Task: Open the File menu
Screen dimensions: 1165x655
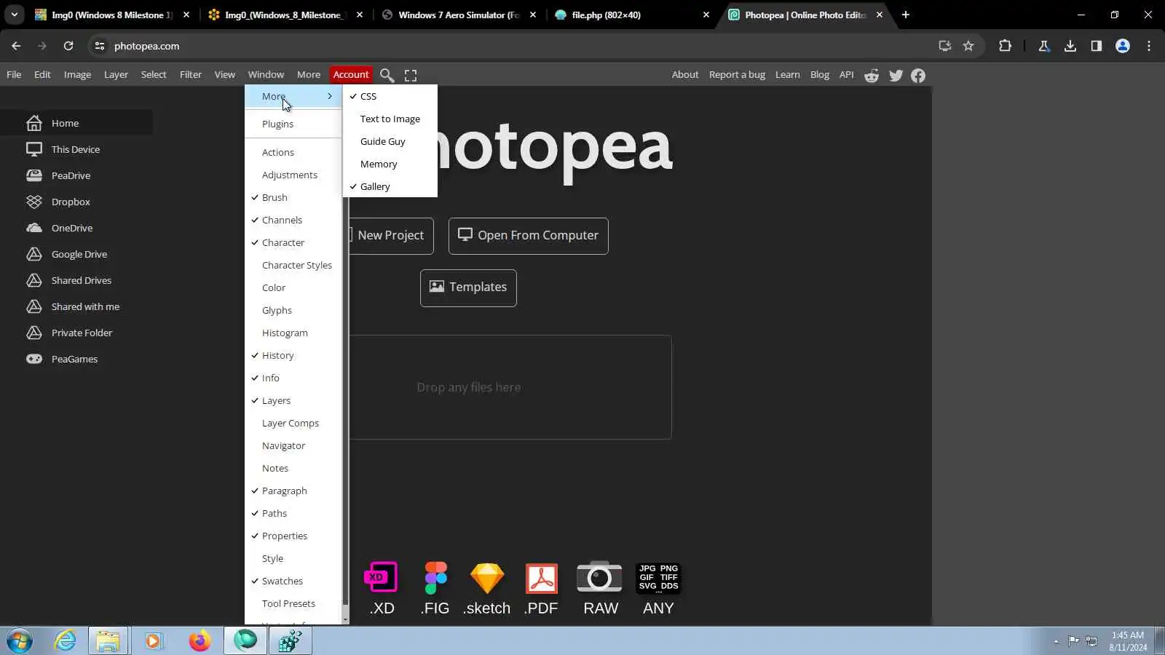Action: (14, 74)
